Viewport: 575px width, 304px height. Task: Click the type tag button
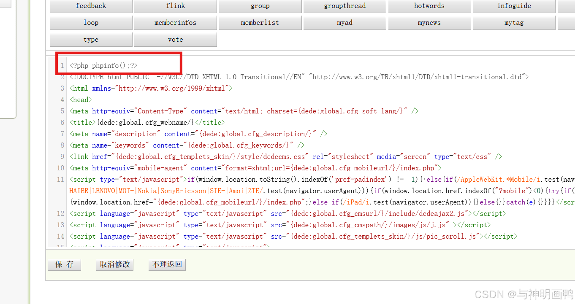[x=91, y=40]
